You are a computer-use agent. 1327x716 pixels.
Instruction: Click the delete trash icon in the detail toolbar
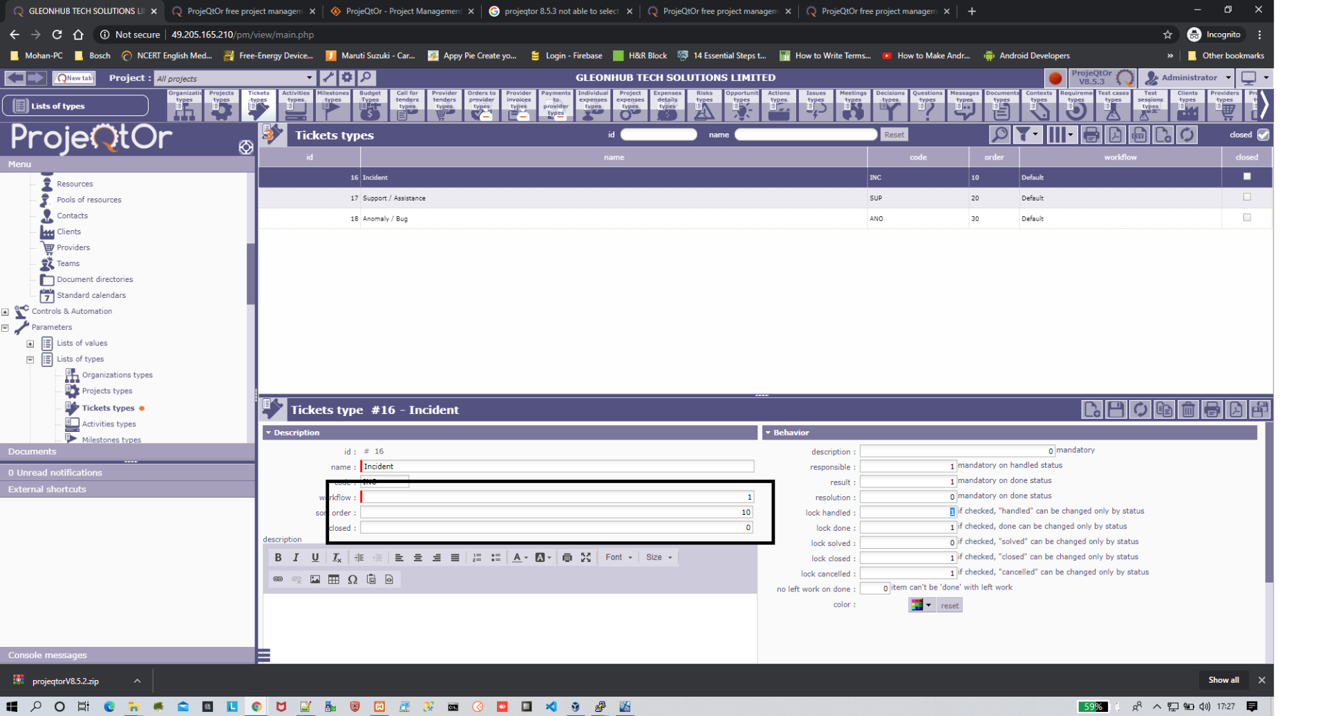click(x=1188, y=410)
